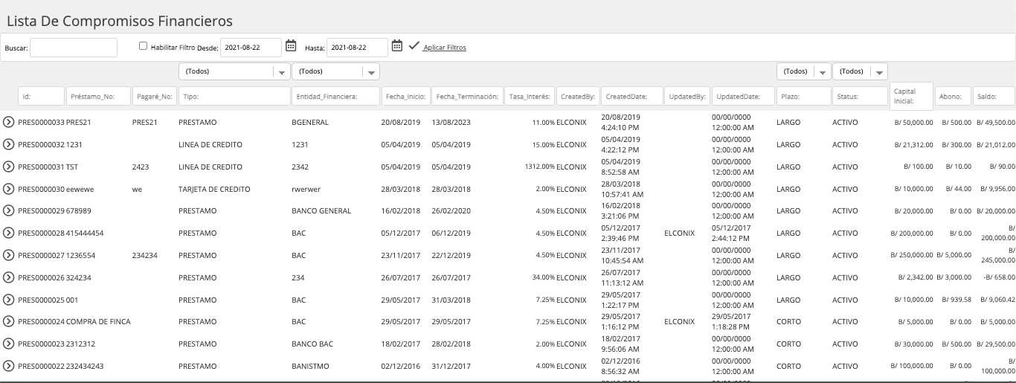Screen dimensions: 1016x383
Task: Expand row PRES0000032 arrow icon
Action: 9,144
